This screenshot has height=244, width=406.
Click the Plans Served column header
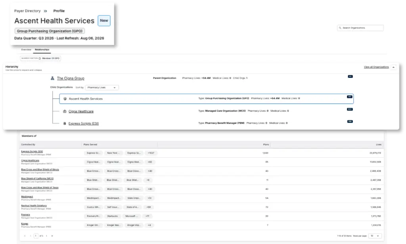(x=90, y=145)
